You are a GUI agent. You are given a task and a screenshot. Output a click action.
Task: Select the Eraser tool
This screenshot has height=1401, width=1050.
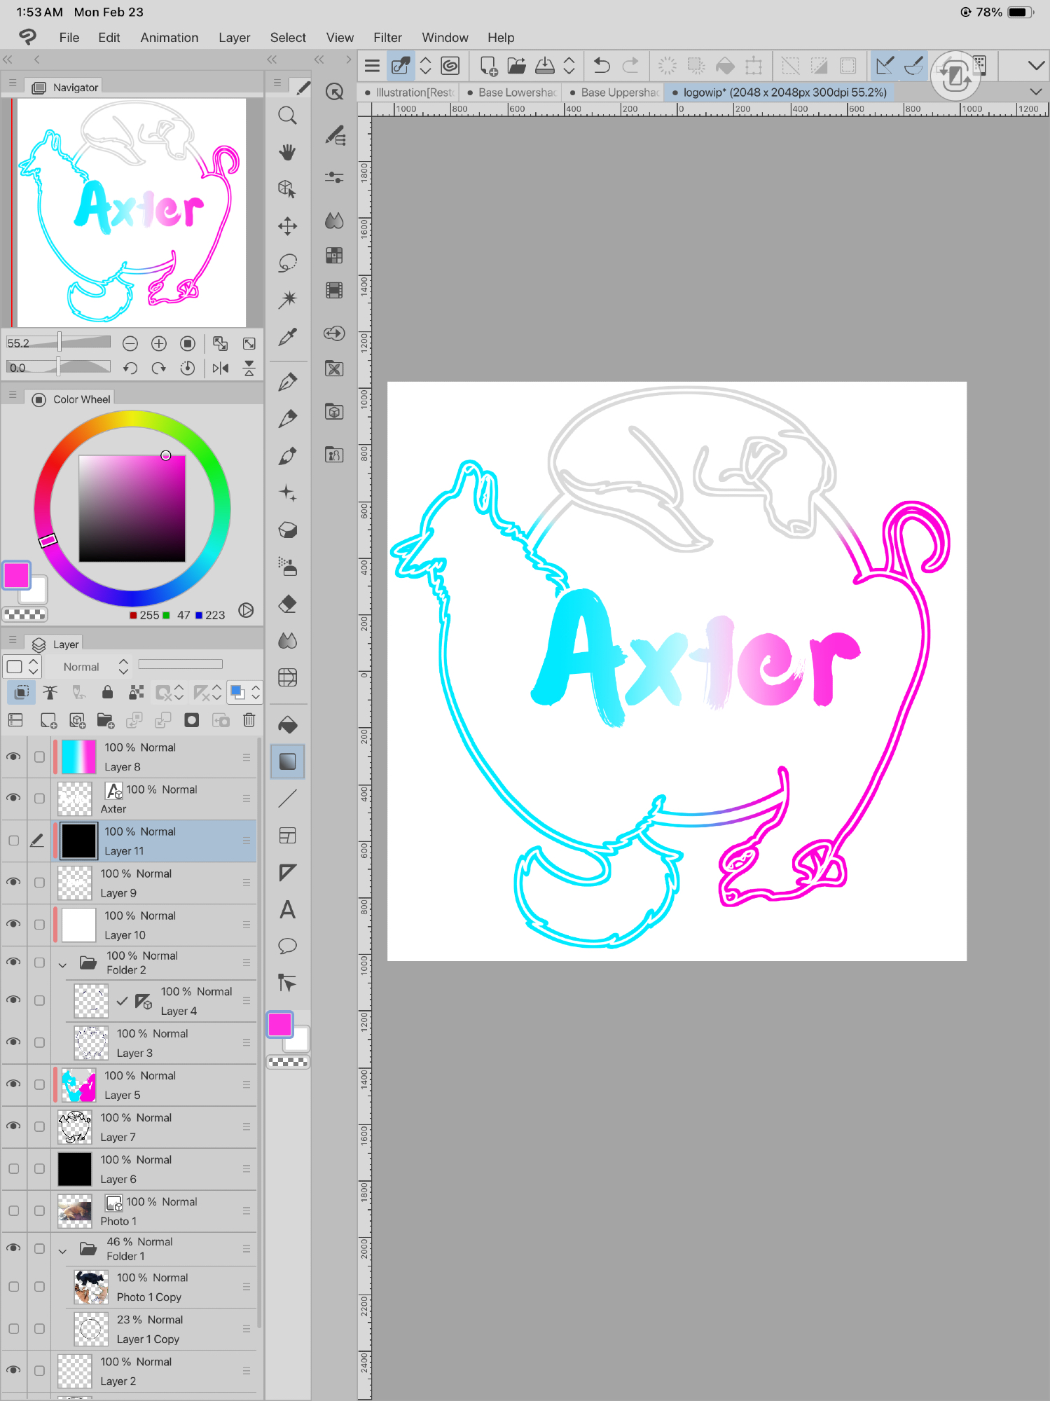coord(287,604)
